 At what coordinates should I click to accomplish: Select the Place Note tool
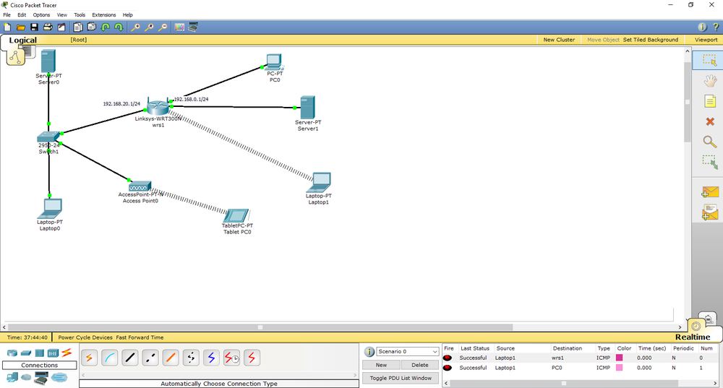pos(709,102)
